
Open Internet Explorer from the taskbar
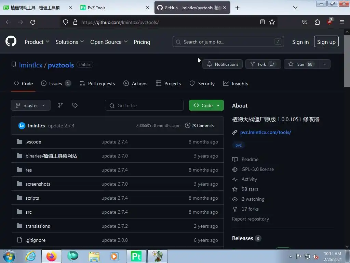[x=30, y=256]
